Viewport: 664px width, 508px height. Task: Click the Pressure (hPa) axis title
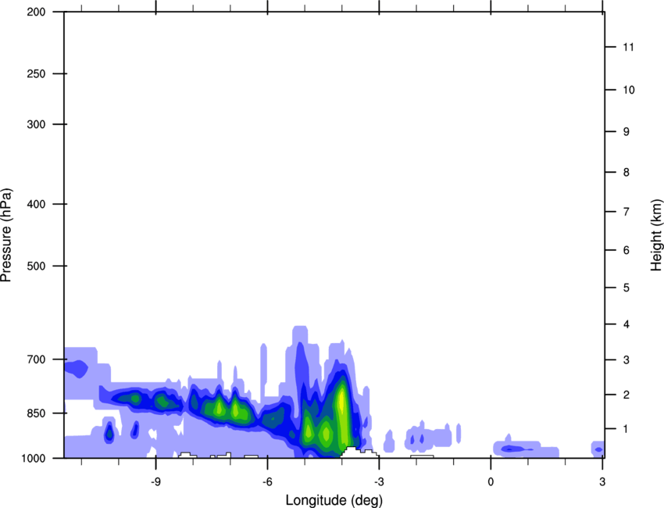(6, 235)
